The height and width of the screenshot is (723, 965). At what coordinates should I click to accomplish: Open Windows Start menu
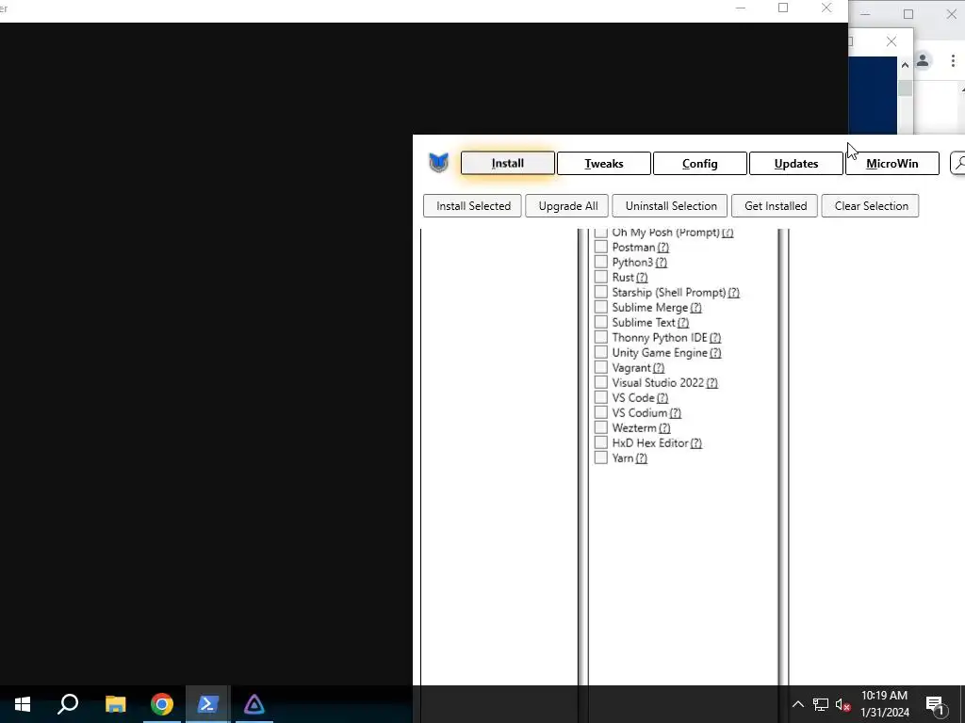click(x=23, y=704)
